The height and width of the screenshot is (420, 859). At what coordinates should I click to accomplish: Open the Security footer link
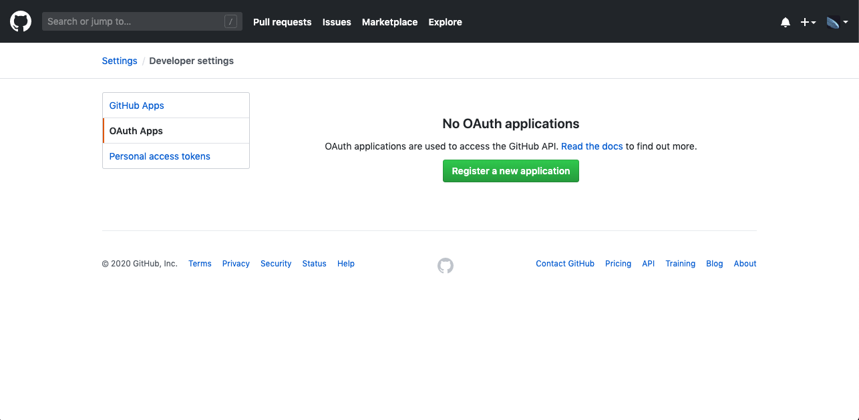click(x=276, y=264)
